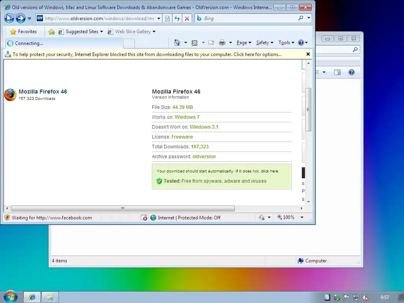Image resolution: width=404 pixels, height=303 pixels.
Task: Close the information bar with X
Action: click(308, 54)
